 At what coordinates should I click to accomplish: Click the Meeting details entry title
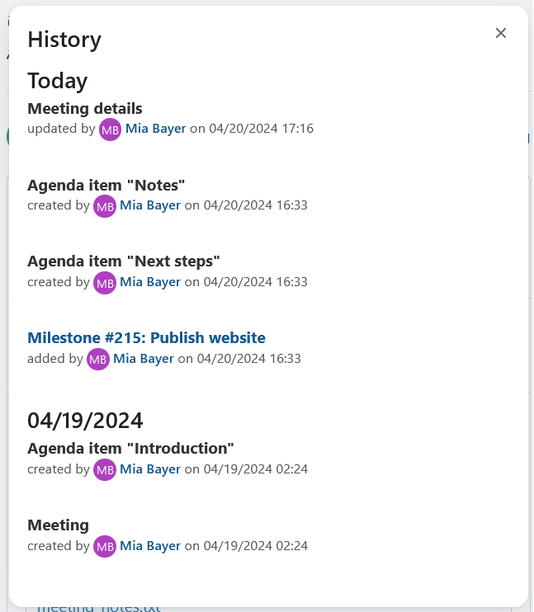point(85,108)
